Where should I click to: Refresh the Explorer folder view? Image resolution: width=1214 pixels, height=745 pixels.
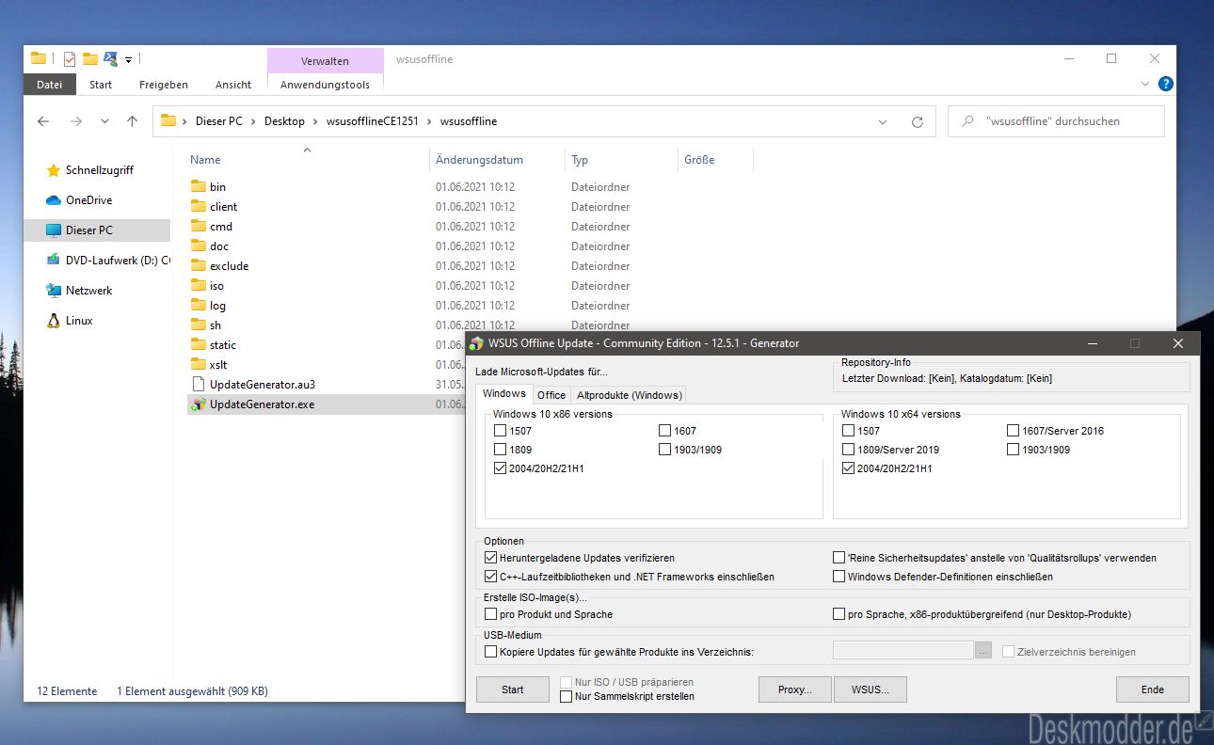pyautogui.click(x=918, y=121)
